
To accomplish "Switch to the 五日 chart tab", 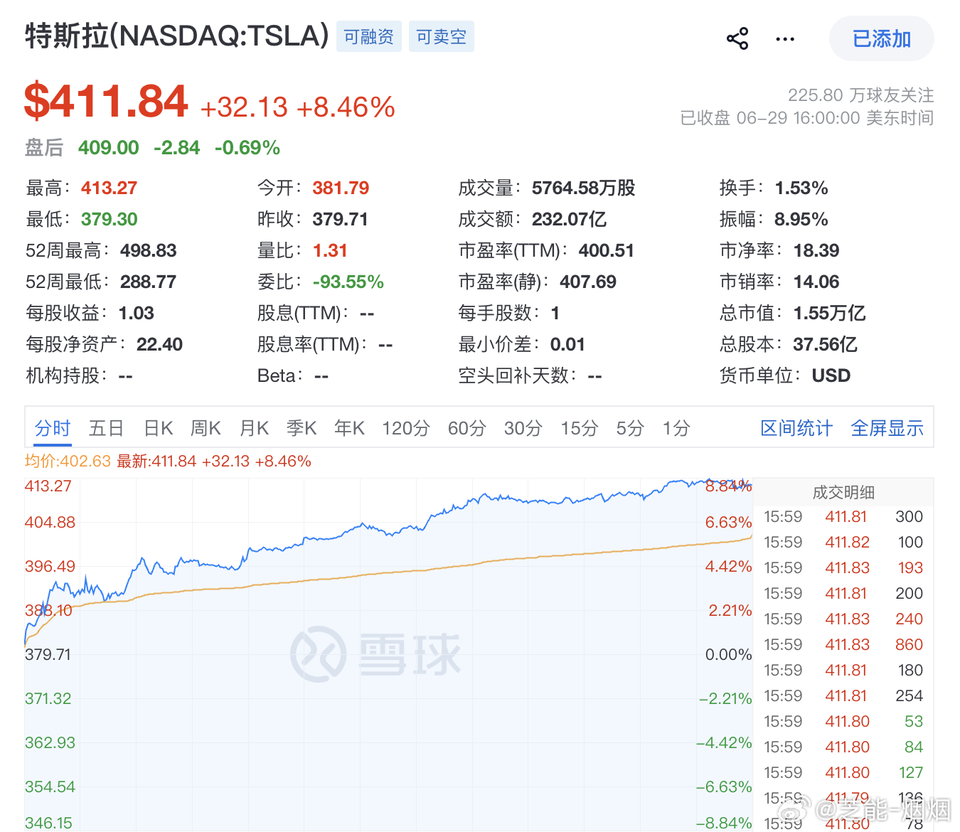I will point(107,428).
